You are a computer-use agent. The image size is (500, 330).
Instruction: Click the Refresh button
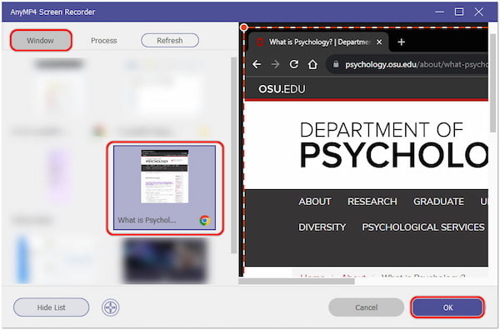[x=170, y=41]
